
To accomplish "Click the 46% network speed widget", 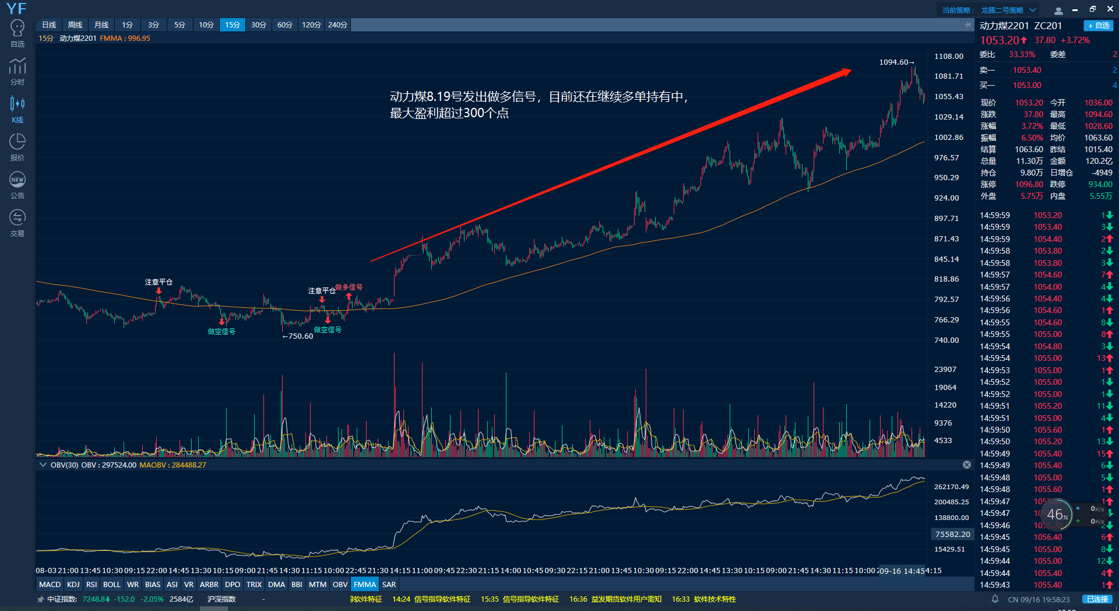I will click(1057, 514).
